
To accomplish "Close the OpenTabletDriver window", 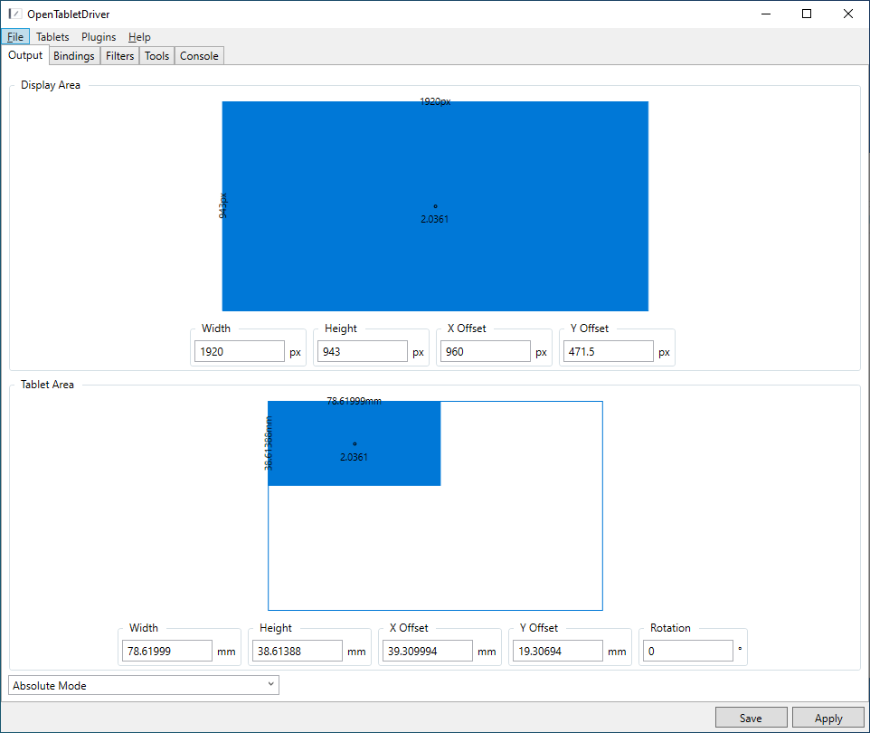I will (847, 14).
